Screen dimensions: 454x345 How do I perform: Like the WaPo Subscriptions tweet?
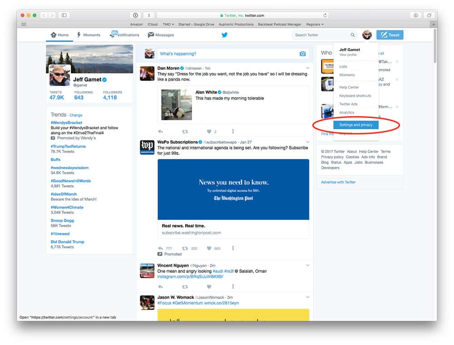(209, 248)
